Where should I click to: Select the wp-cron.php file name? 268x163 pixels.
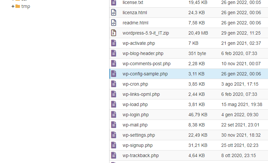click(x=135, y=84)
